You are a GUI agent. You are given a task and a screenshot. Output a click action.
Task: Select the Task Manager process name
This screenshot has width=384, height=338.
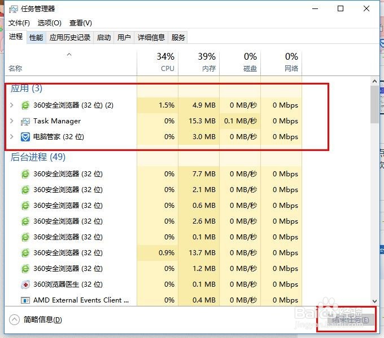[x=57, y=121]
